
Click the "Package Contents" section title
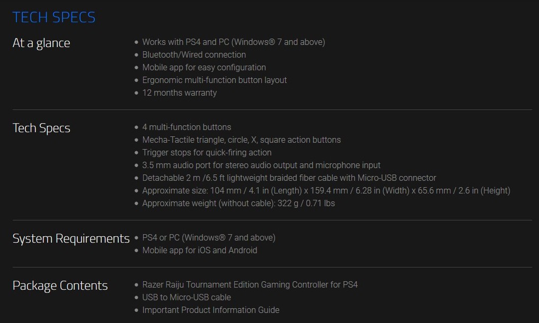point(60,285)
